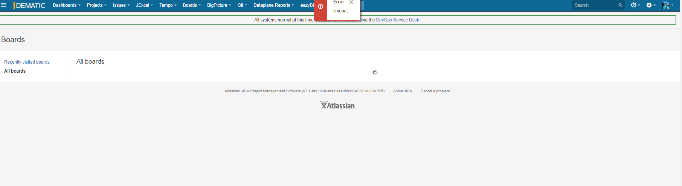The height and width of the screenshot is (186, 682).
Task: Click the red error alert icon
Action: tap(320, 6)
